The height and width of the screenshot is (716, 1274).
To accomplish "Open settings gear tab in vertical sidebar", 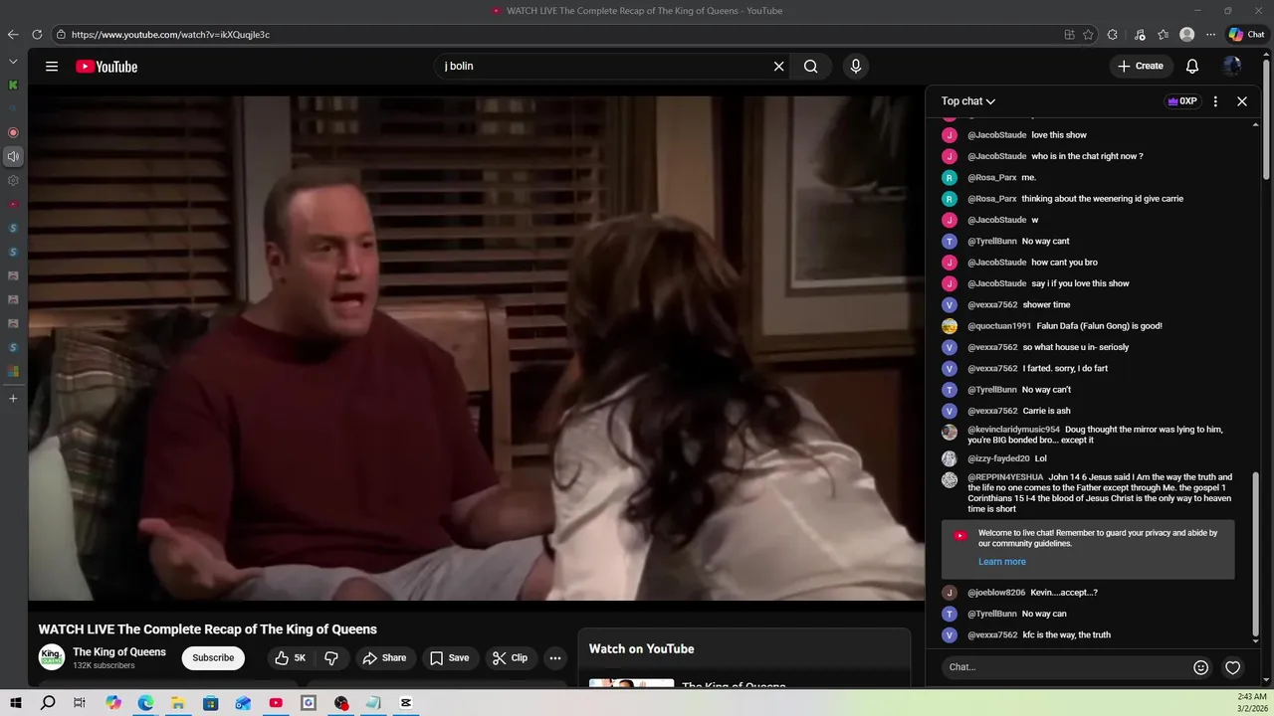I will coord(13,180).
